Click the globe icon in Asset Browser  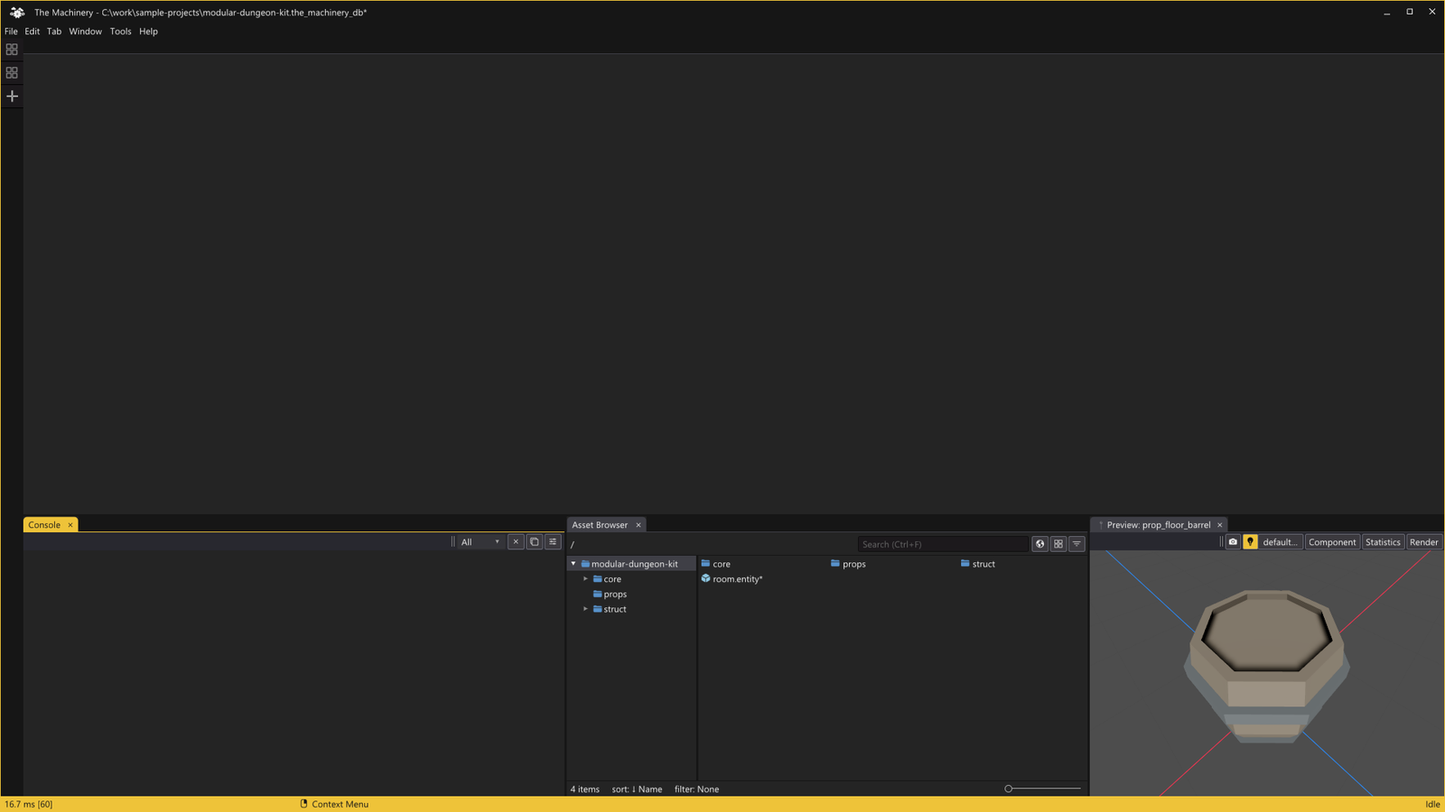pyautogui.click(x=1040, y=544)
